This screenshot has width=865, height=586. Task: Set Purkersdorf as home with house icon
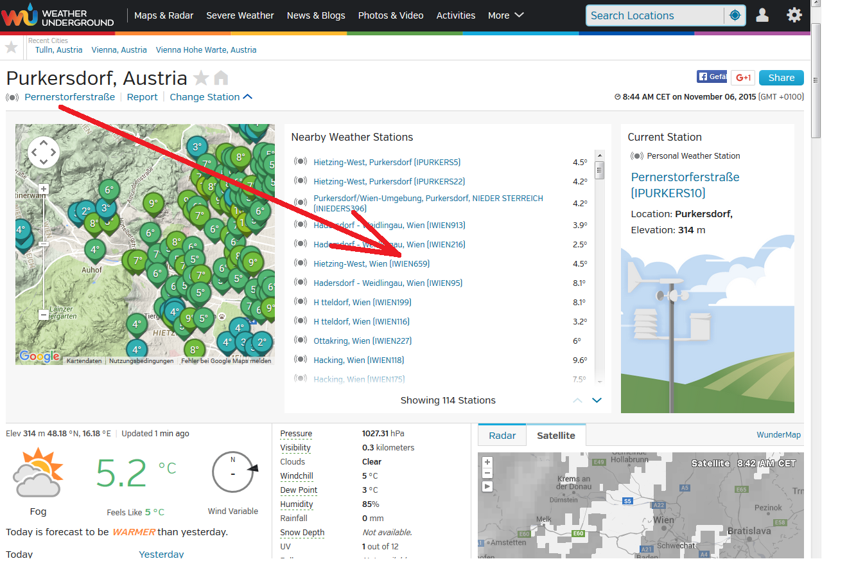click(x=221, y=78)
